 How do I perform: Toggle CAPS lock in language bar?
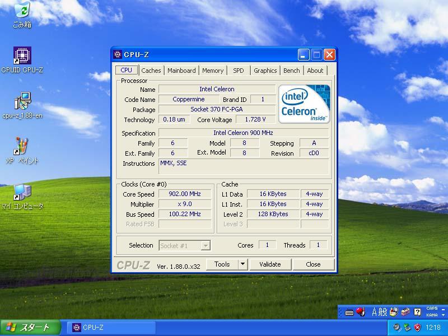pyautogui.click(x=432, y=309)
